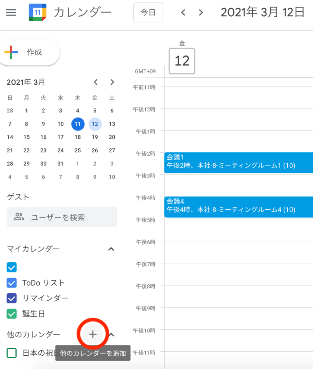Image resolution: width=313 pixels, height=369 pixels.
Task: Open the main hamburger menu
Action: (x=11, y=12)
